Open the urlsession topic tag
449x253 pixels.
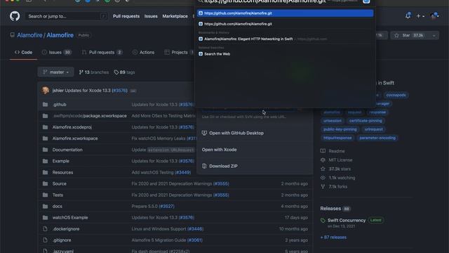pos(333,121)
